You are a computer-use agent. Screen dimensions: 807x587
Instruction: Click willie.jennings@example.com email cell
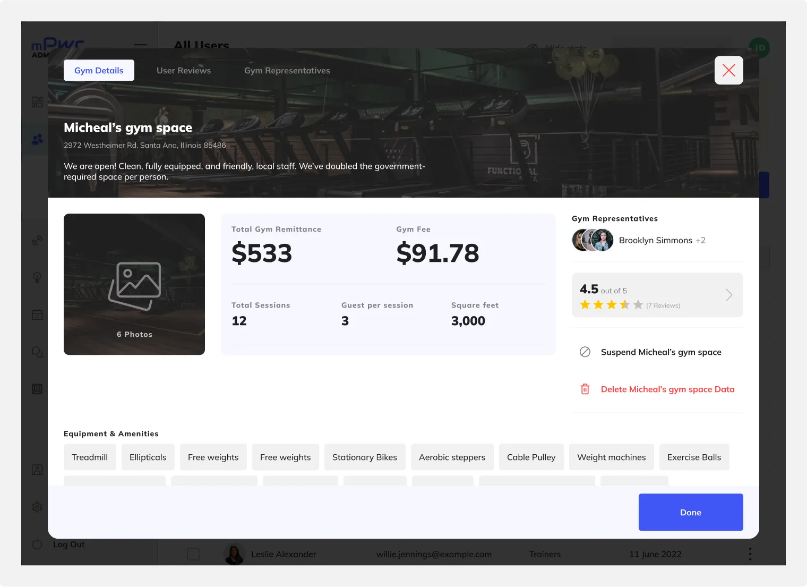tap(434, 554)
